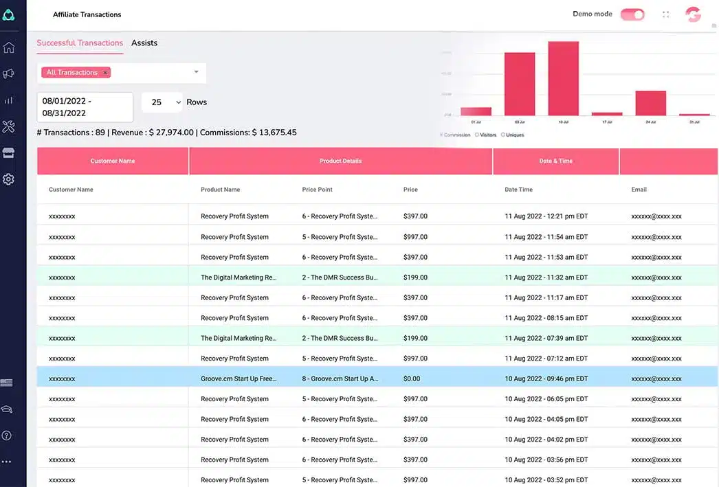Open the storefront marketplace sidebar icon

click(8, 152)
